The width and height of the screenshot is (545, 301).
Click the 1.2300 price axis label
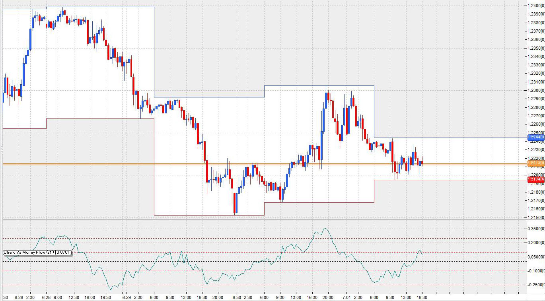click(536, 90)
